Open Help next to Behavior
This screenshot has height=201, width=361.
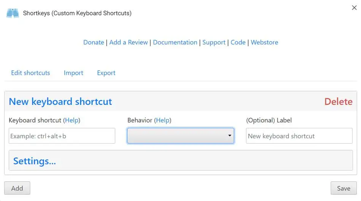(163, 120)
